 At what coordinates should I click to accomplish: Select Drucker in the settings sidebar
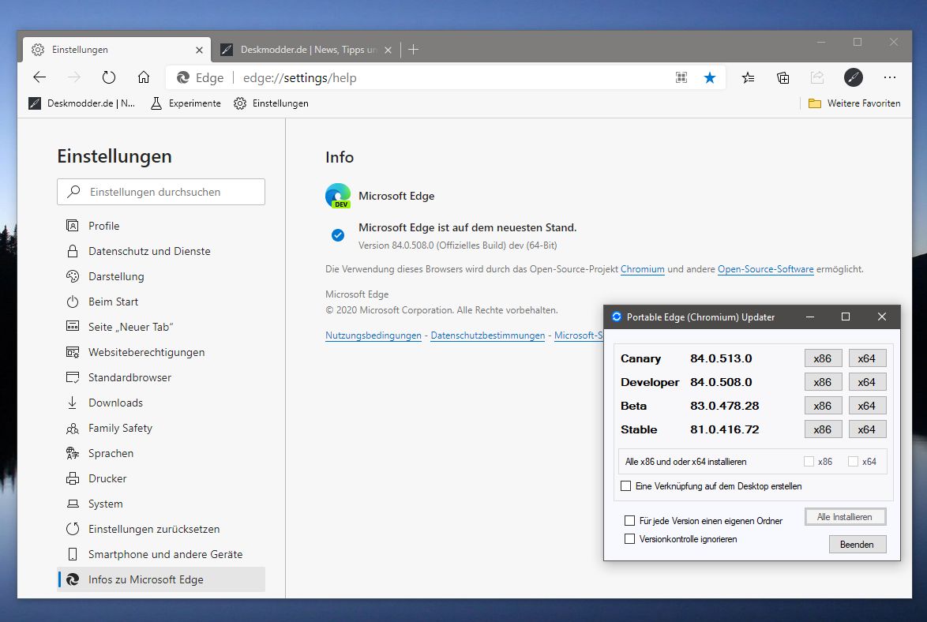161,478
